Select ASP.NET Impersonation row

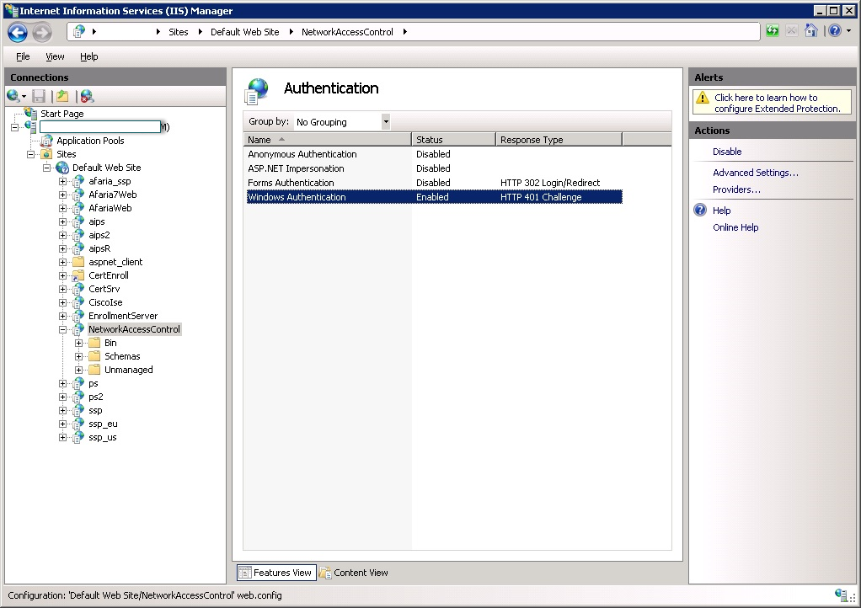coord(435,168)
